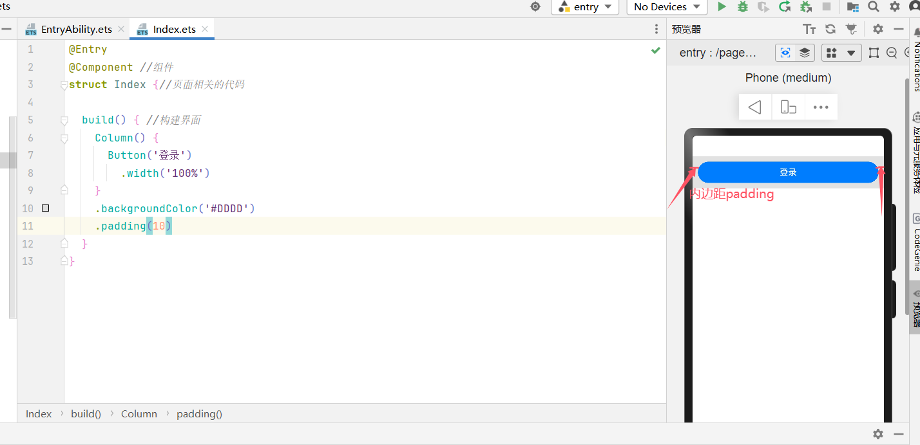The width and height of the screenshot is (920, 445).
Task: Click the multi-device profile grid icon
Action: [x=832, y=53]
